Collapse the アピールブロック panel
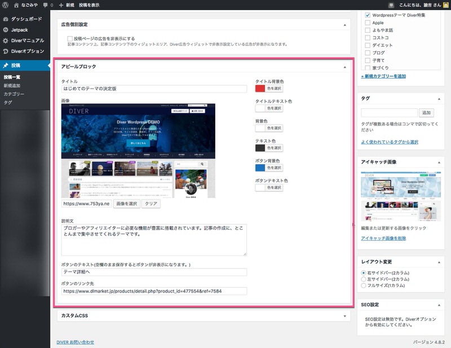 click(344, 67)
